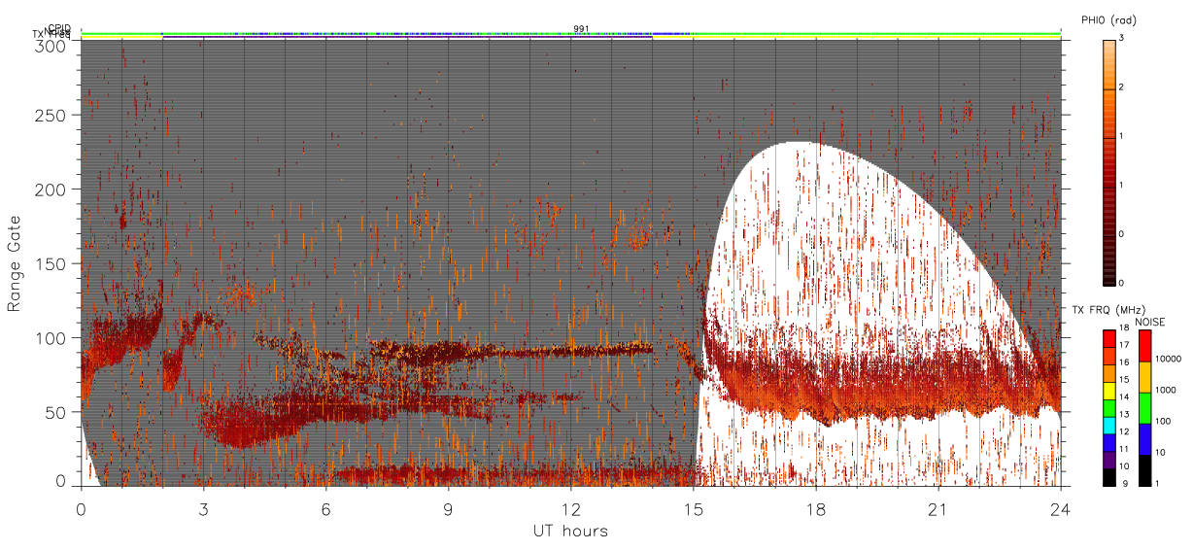The image size is (1193, 551).
Task: Click the "UT hours" x-axis title
Action: pyautogui.click(x=570, y=531)
